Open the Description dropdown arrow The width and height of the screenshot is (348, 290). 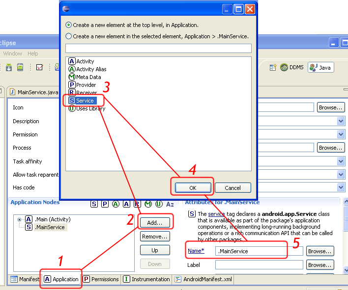point(341,121)
